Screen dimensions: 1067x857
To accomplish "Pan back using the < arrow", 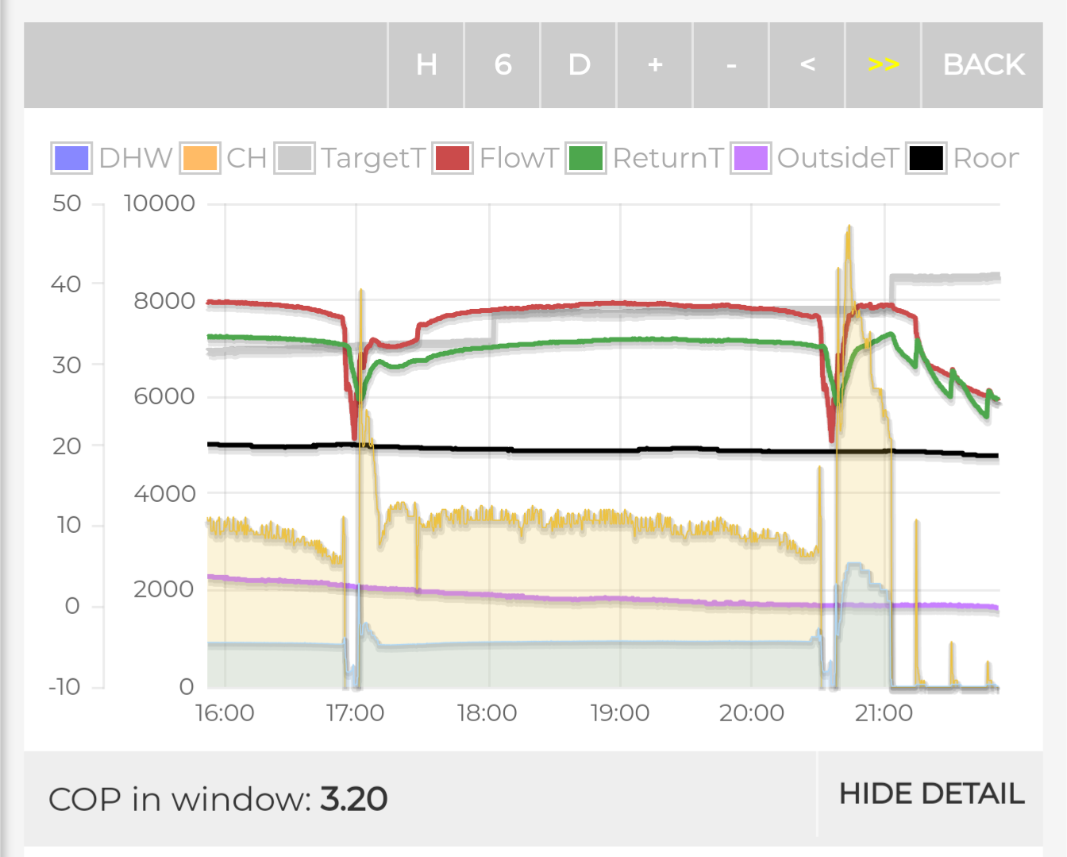I will (807, 64).
